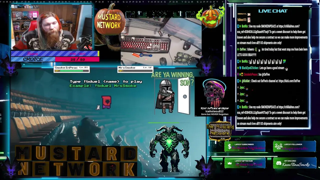Click the emote row in BotRix's emote-only message
Image resolution: width=320 pixels, height=180 pixels.
(x=267, y=61)
